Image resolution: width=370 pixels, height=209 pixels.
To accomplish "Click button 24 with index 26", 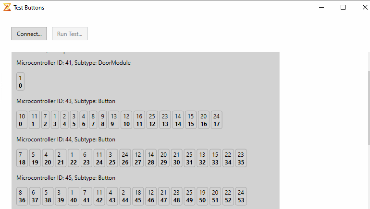I will (x=125, y=158).
